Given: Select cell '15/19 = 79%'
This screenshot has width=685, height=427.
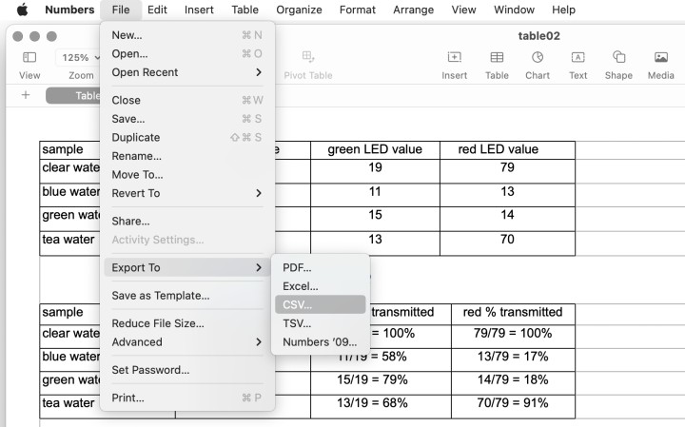Looking at the screenshot, I should pyautogui.click(x=381, y=383).
